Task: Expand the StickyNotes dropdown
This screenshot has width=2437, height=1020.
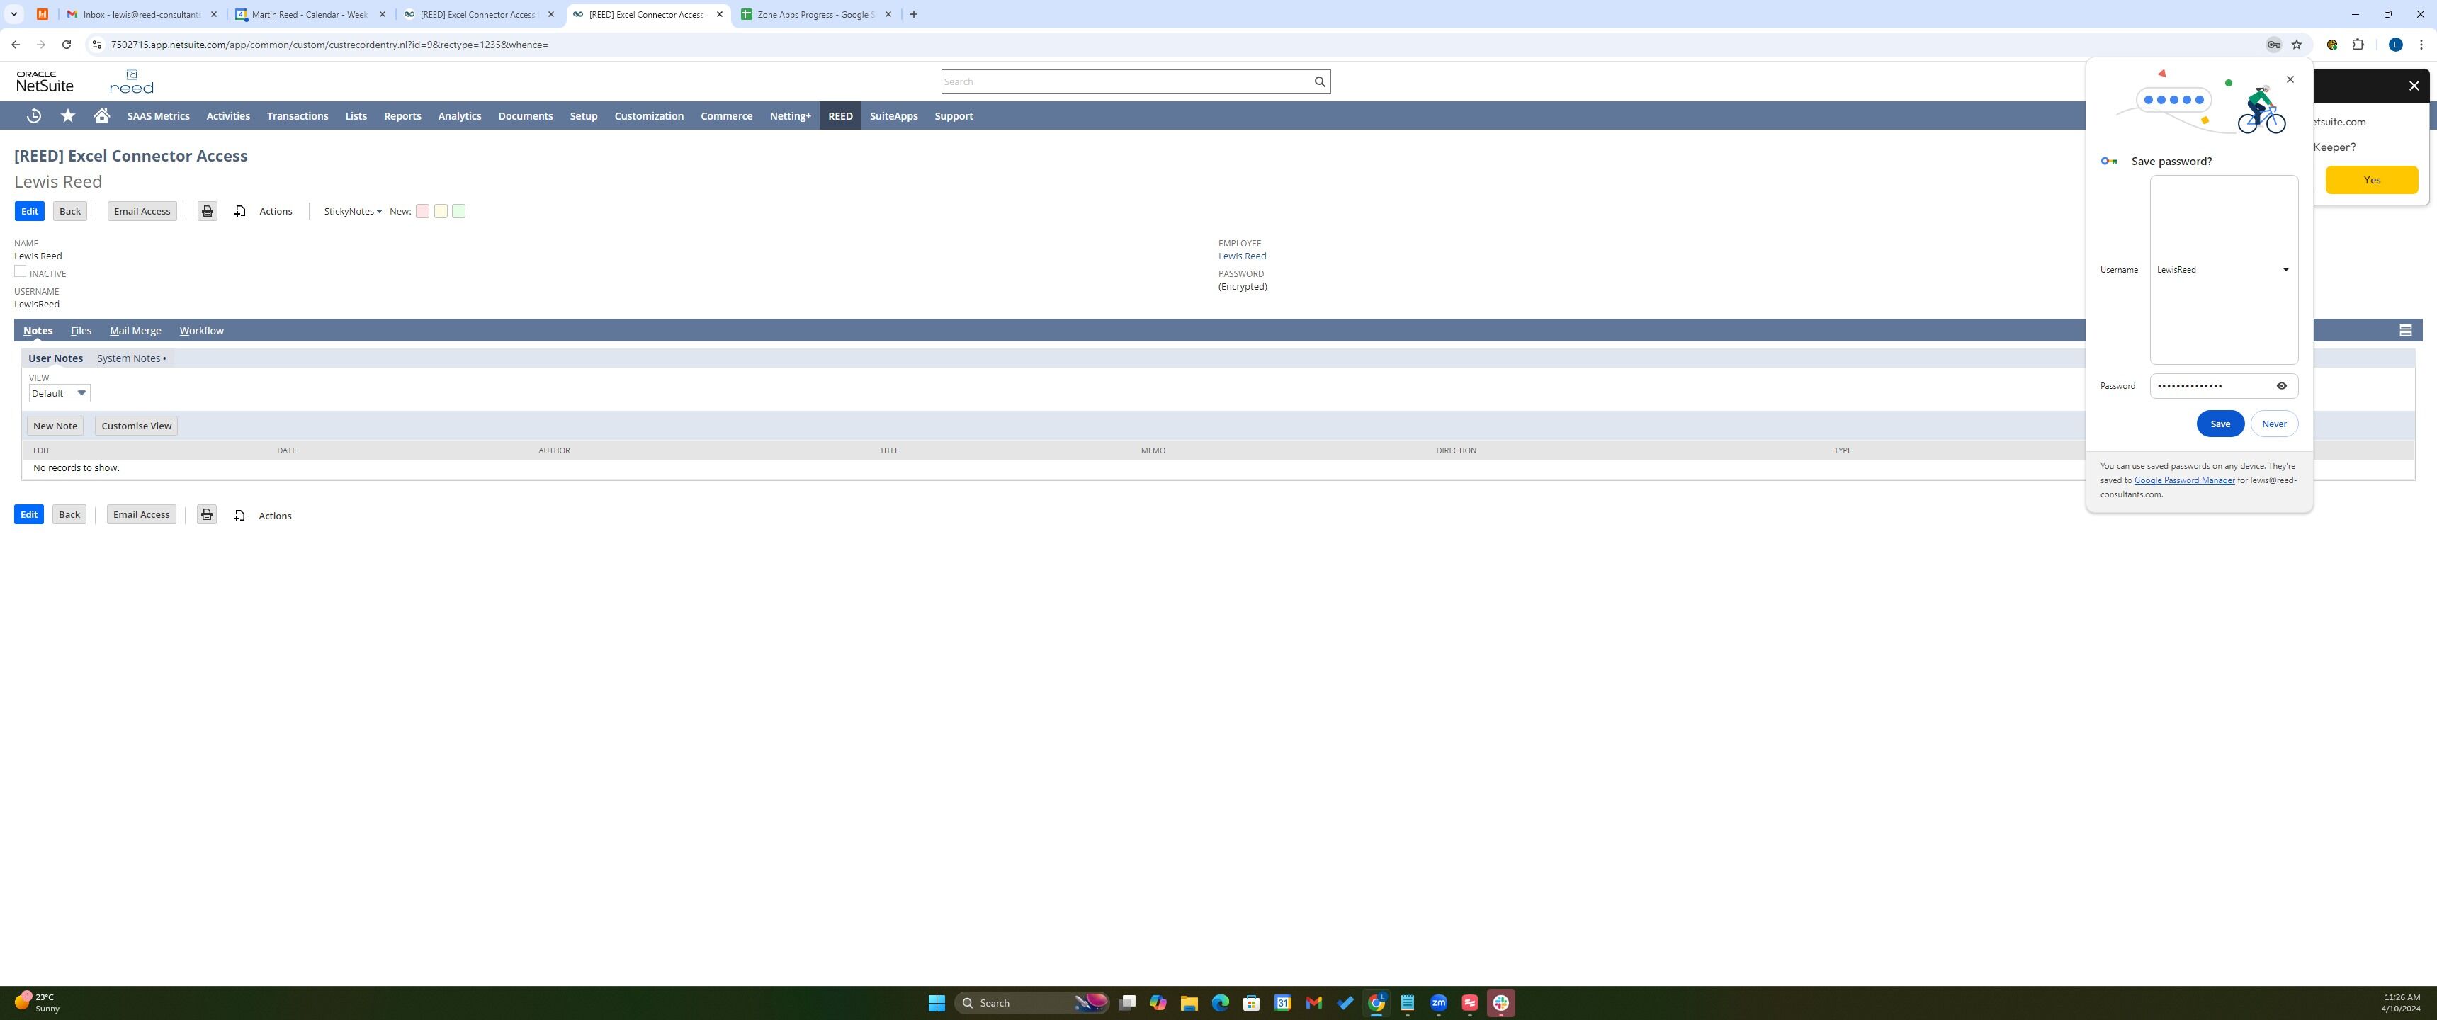Action: pos(352,211)
